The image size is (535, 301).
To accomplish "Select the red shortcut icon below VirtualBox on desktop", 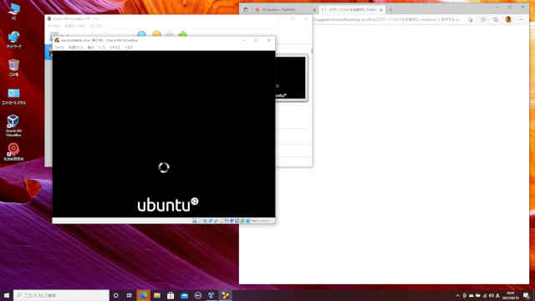I will (x=13, y=152).
